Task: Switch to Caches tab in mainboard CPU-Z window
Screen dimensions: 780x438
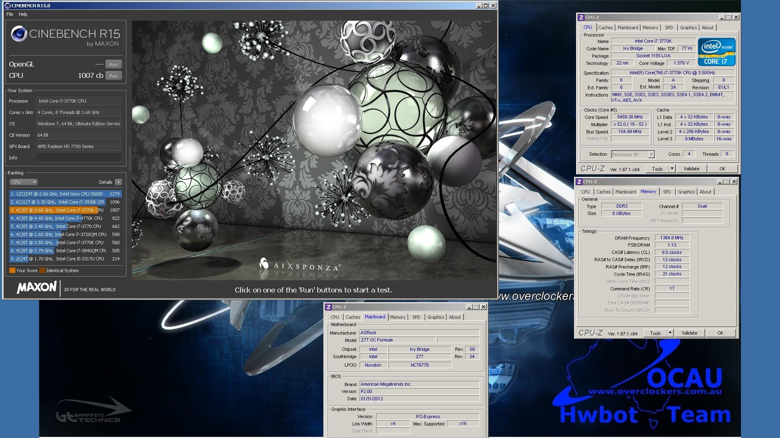Action: click(353, 317)
